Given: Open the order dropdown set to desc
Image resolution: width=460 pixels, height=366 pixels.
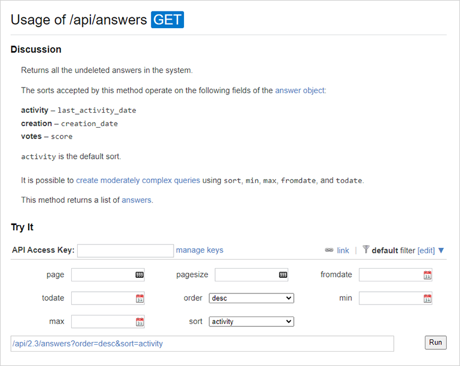Looking at the screenshot, I should pyautogui.click(x=251, y=298).
